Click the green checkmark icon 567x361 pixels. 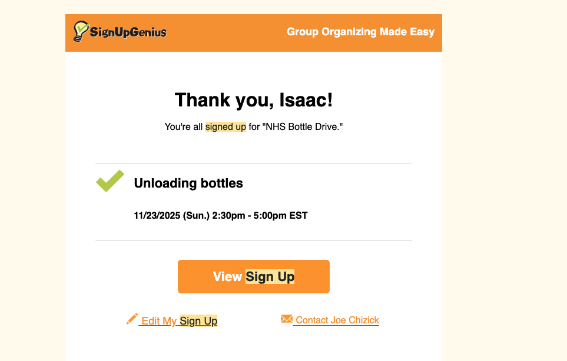[110, 181]
